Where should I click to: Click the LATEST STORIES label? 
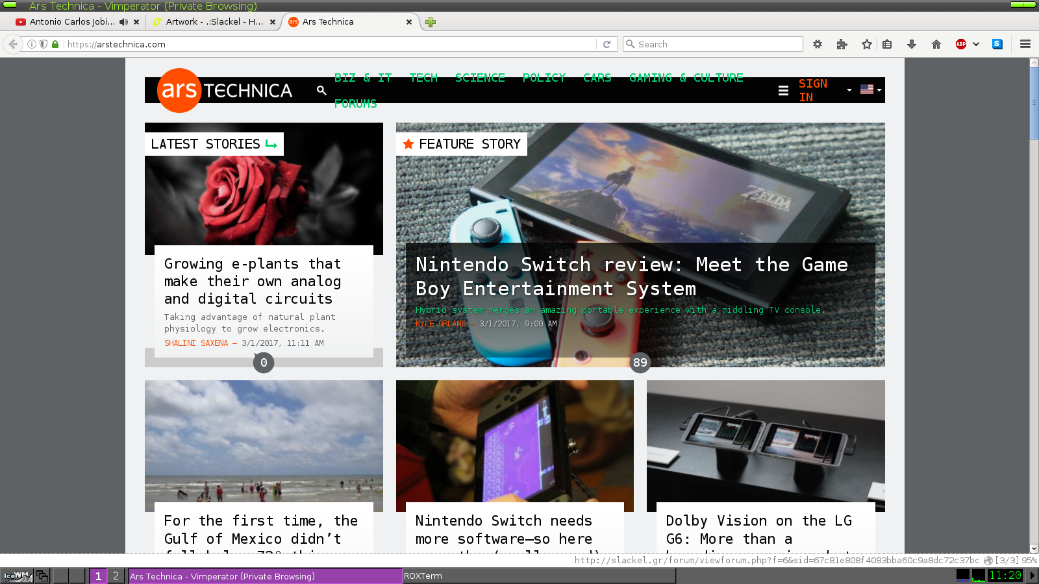(214, 144)
